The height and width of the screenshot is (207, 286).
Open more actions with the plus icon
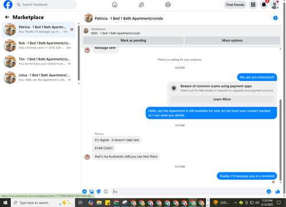click(x=85, y=192)
